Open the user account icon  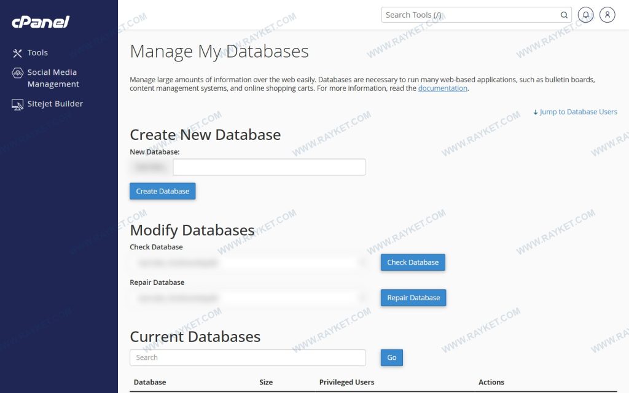point(607,15)
